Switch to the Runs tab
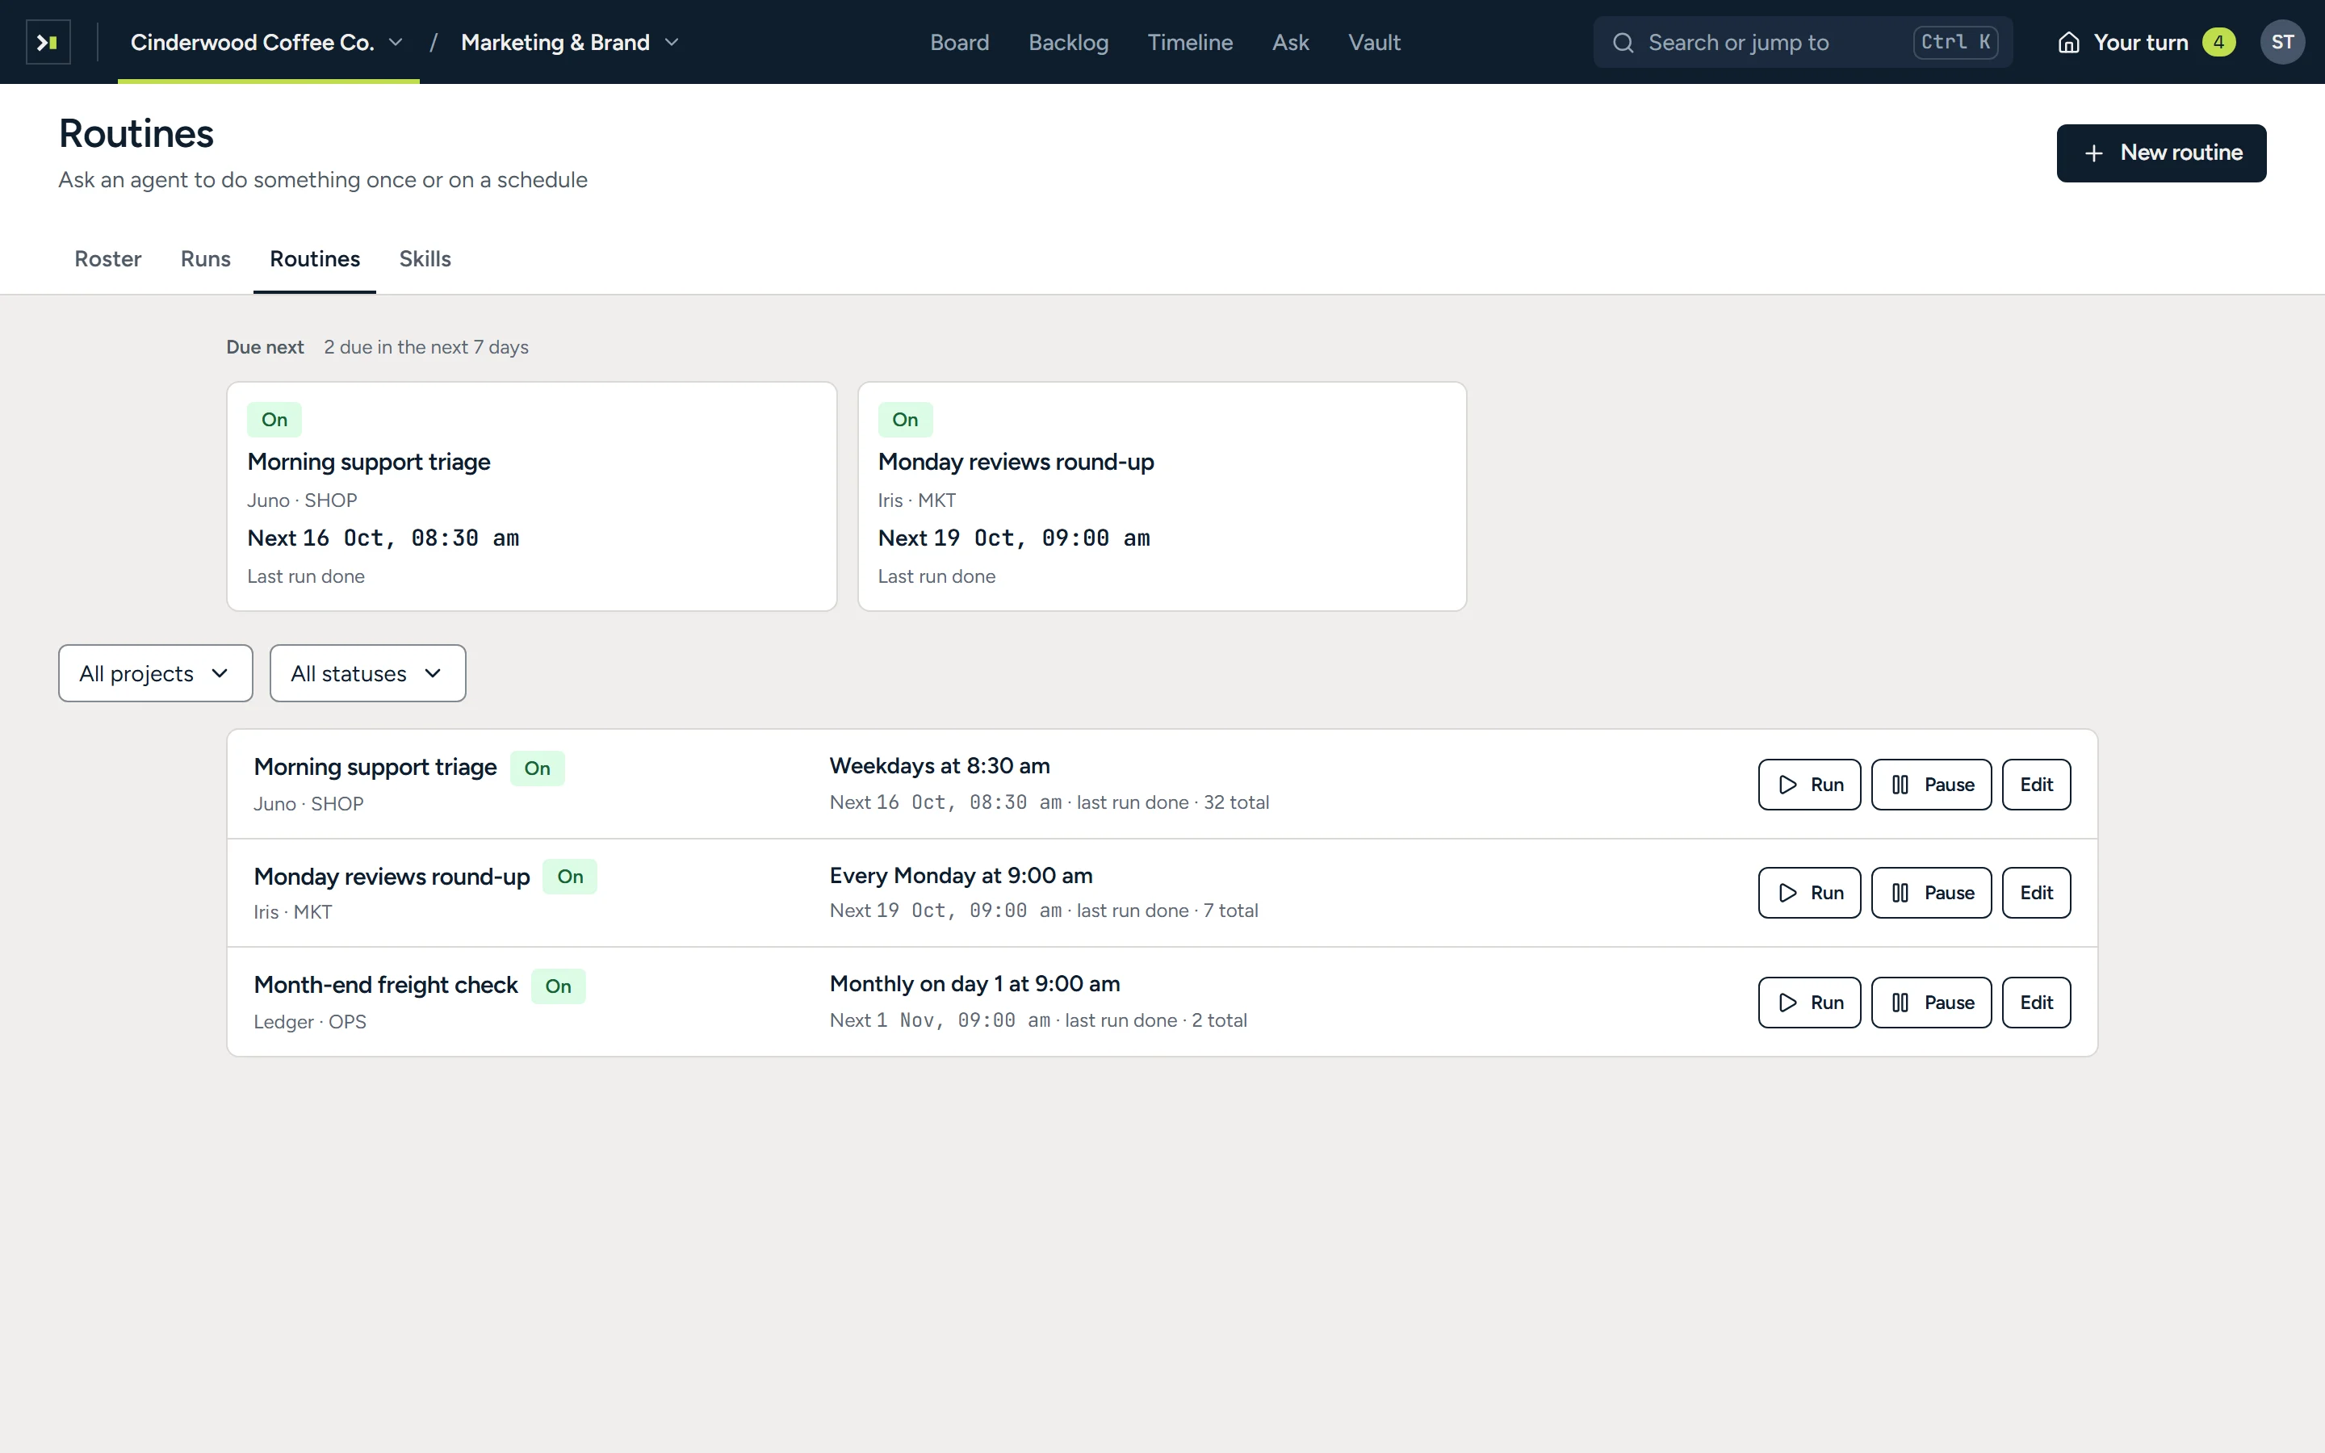 point(206,258)
